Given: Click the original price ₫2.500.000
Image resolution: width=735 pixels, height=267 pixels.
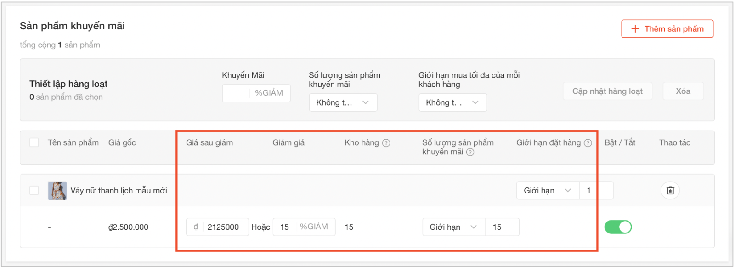Looking at the screenshot, I should pyautogui.click(x=128, y=227).
